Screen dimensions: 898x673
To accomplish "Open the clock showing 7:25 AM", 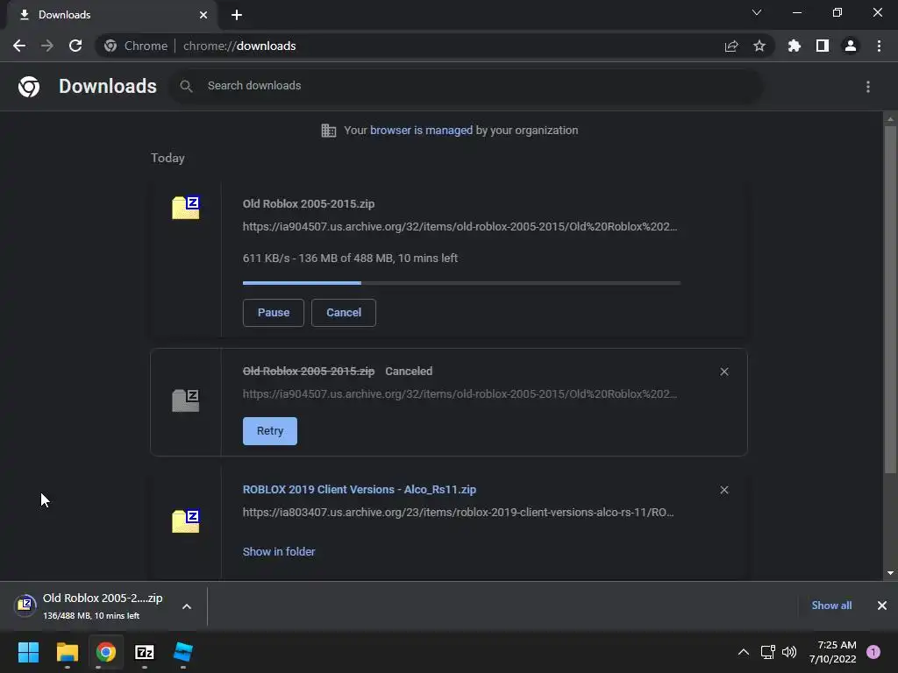I will pos(833,652).
